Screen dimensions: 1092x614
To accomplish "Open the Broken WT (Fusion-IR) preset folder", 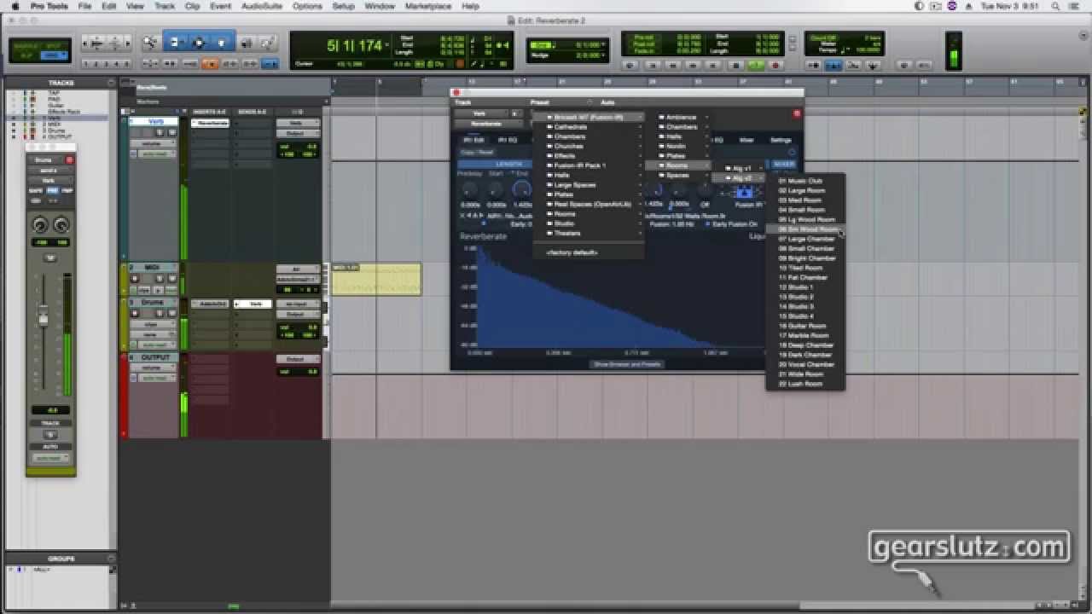I will (589, 117).
